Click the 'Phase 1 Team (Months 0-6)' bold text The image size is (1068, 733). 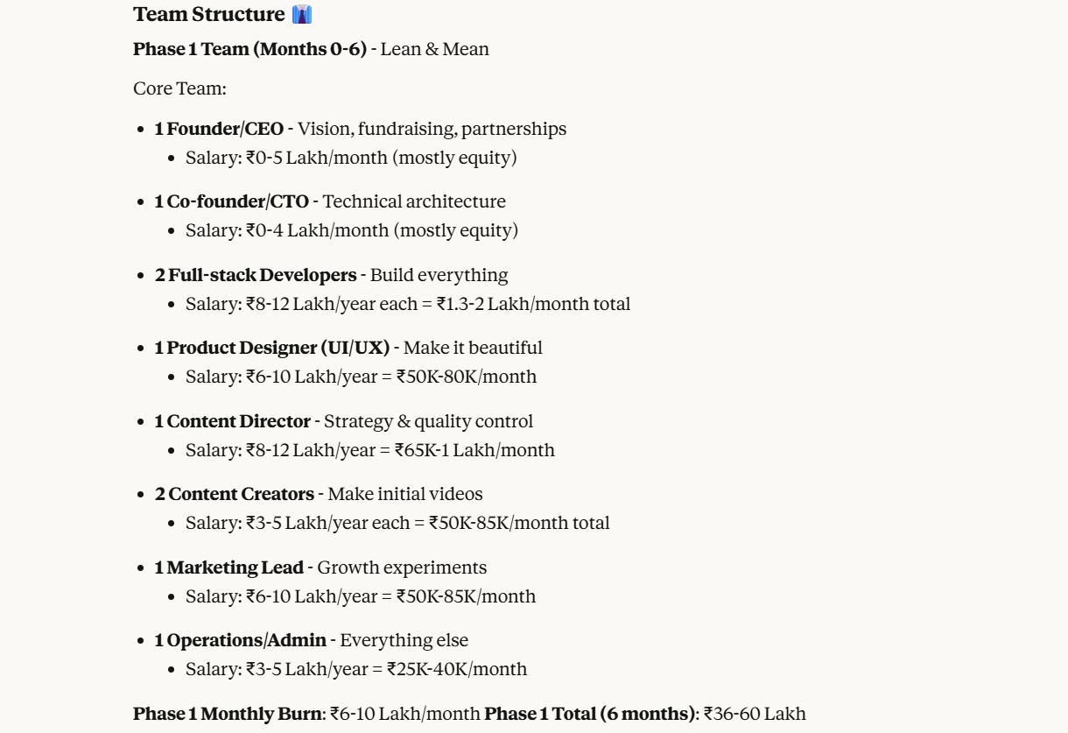click(x=249, y=49)
